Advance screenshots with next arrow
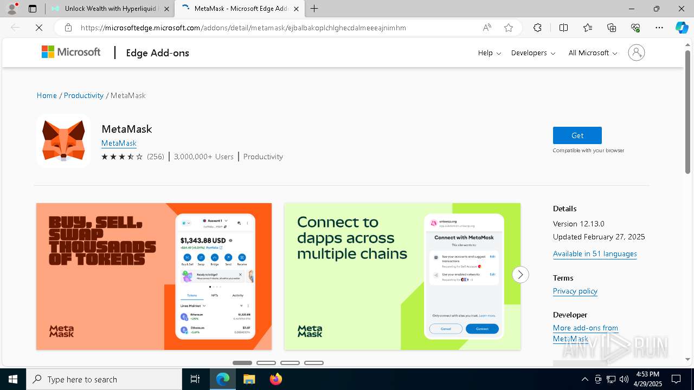 [x=520, y=275]
